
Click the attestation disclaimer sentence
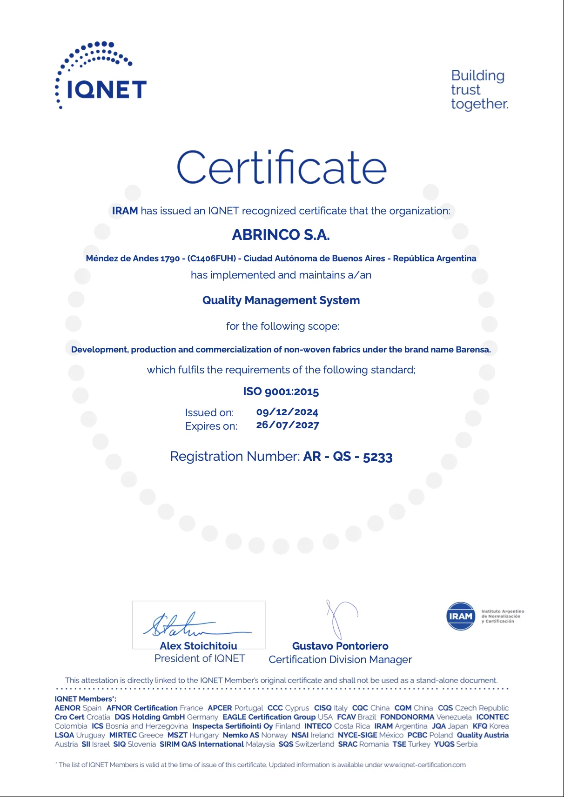click(x=281, y=680)
